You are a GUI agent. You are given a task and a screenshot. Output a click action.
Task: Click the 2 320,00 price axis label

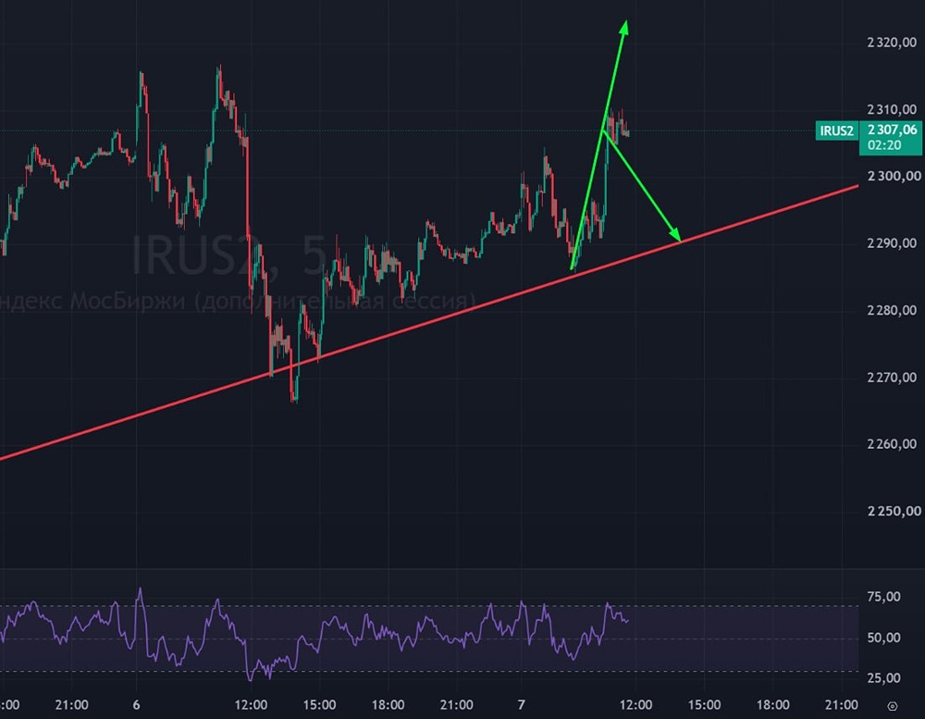[892, 43]
